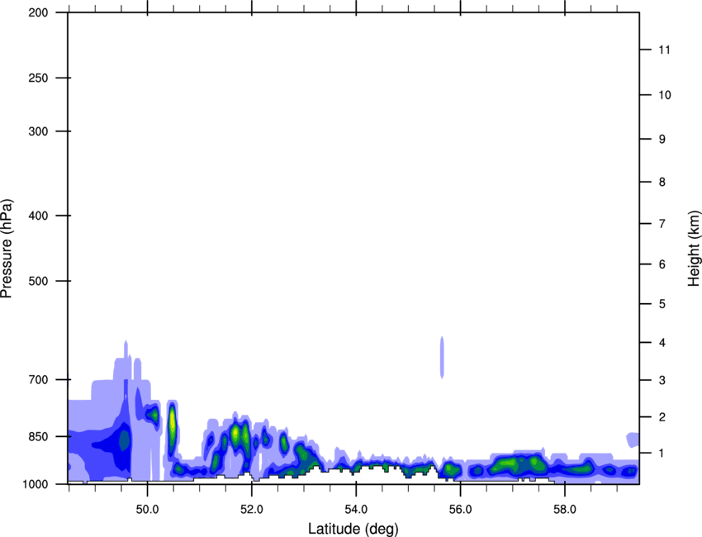Screen dimensions: 702x537
Task: Click the 50.0 latitude tick label
Action: pyautogui.click(x=147, y=510)
